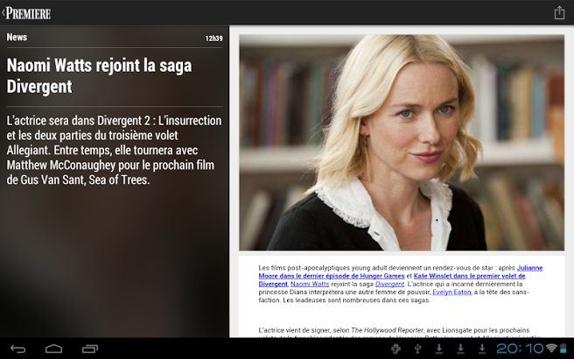Tap the headline Naomi Watts rejoint la saga
Image resolution: width=574 pixels, height=359 pixels.
click(99, 76)
